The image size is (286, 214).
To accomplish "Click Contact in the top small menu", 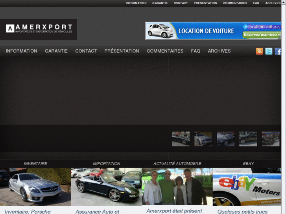I will pos(181,3).
